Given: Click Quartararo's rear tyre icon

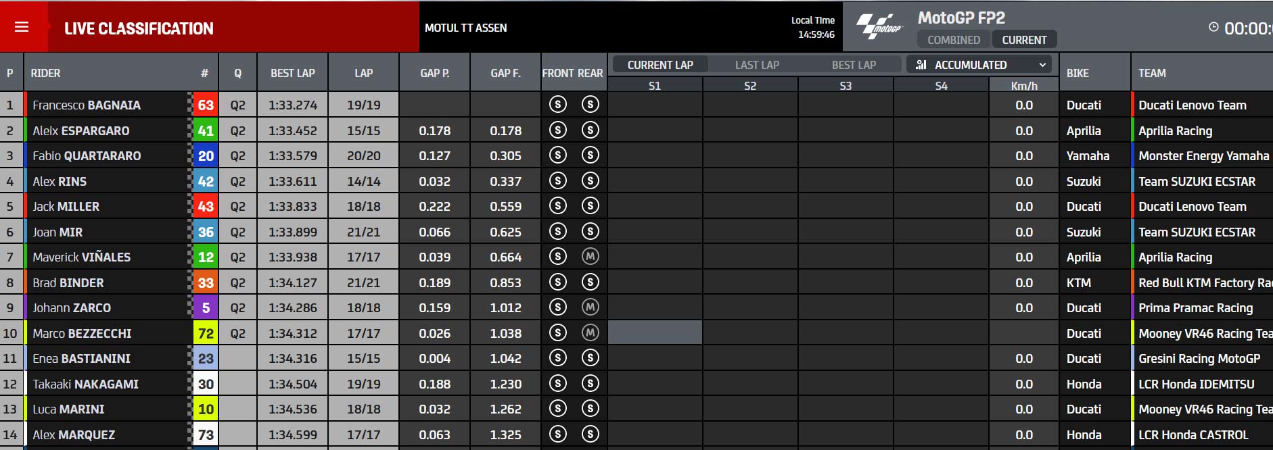Looking at the screenshot, I should click(x=591, y=155).
